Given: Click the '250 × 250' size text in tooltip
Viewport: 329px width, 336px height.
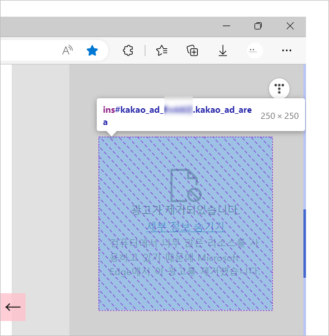Looking at the screenshot, I should tap(280, 116).
